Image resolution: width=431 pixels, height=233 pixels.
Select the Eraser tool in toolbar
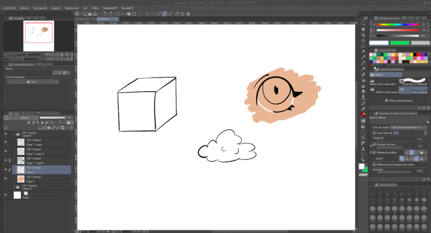(x=363, y=91)
